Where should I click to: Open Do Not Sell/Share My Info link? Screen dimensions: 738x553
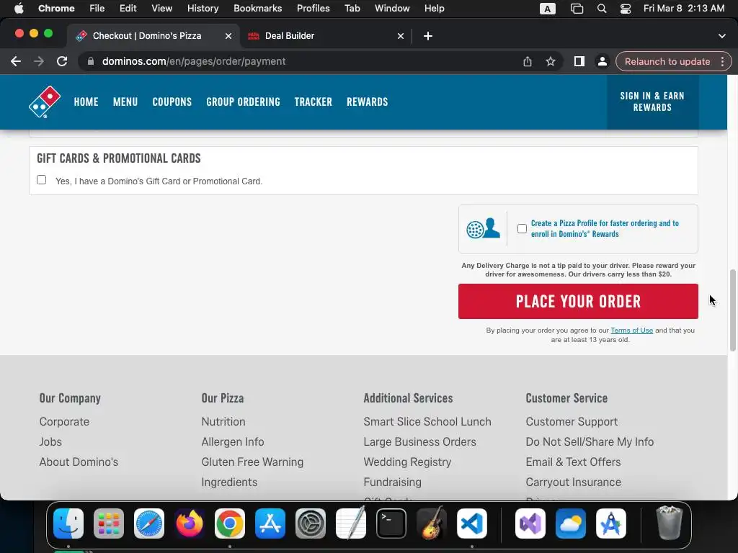coord(590,442)
